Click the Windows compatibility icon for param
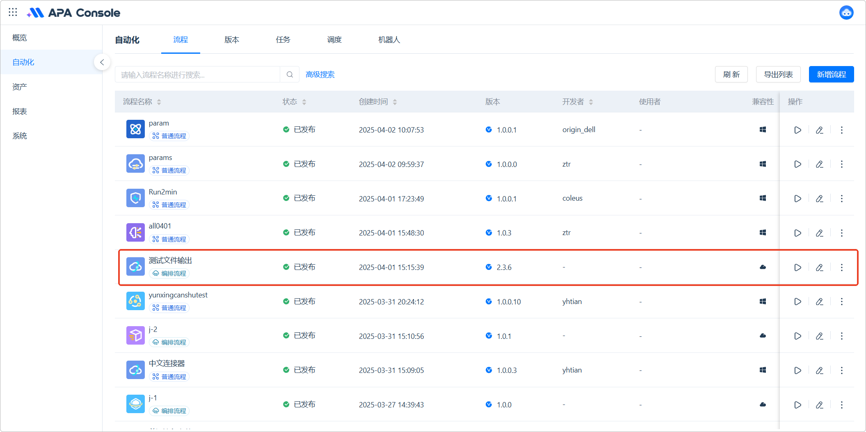 point(763,130)
